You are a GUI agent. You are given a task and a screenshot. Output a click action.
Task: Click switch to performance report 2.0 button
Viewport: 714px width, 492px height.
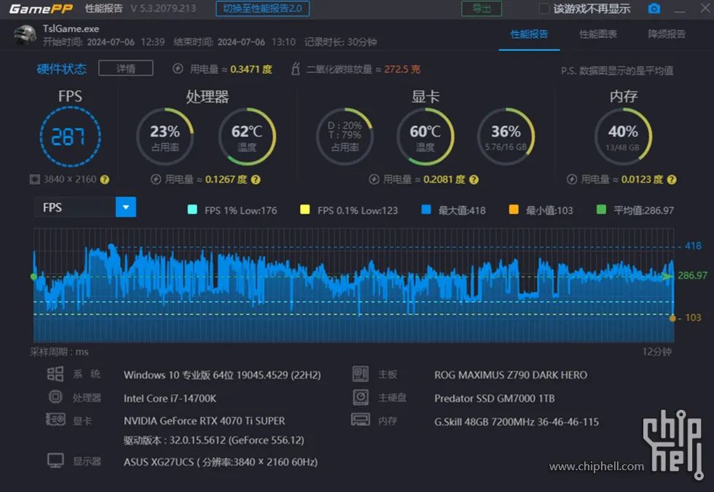(263, 9)
